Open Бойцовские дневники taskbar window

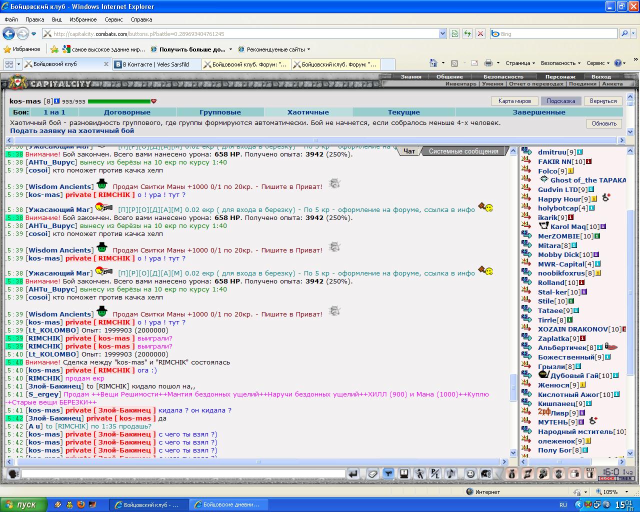pyautogui.click(x=229, y=504)
